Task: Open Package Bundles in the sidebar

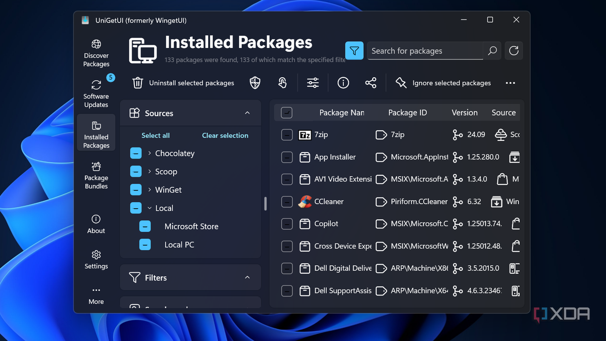Action: [x=96, y=175]
